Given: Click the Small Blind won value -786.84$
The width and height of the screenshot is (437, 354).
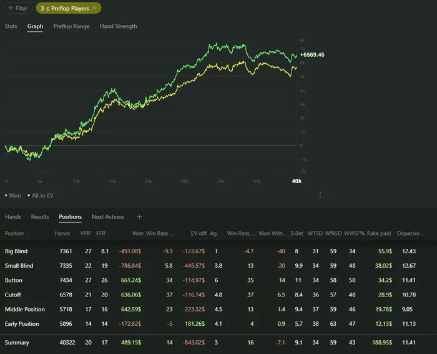Looking at the screenshot, I should (130, 265).
